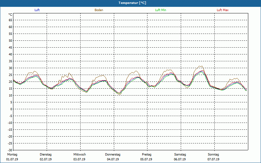Image resolution: width=261 pixels, height=163 pixels.
Task: Click the 55 y-axis value
Action: (x=10, y=34)
